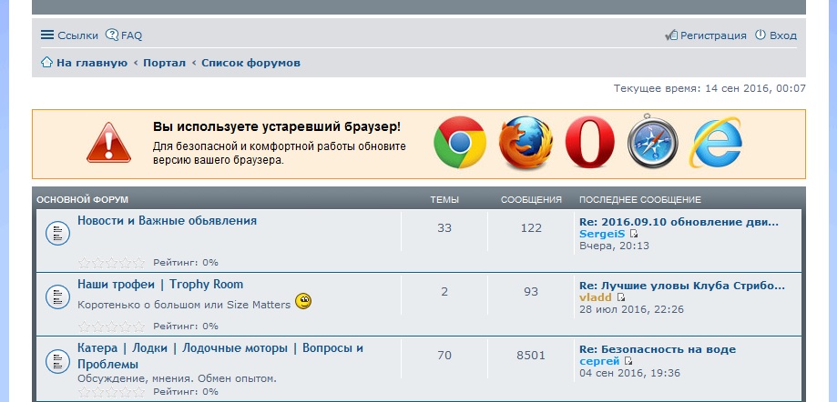
Task: Open the Список форумов breadcrumb
Action: [250, 63]
